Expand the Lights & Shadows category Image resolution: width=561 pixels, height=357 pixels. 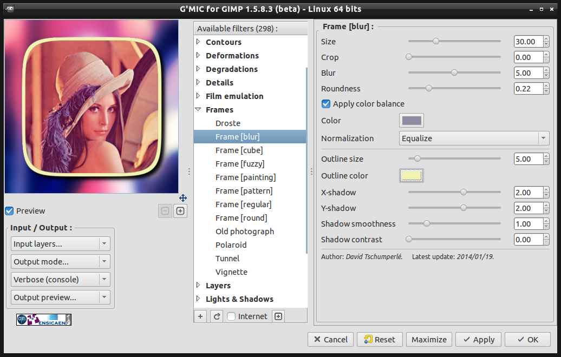pos(198,299)
